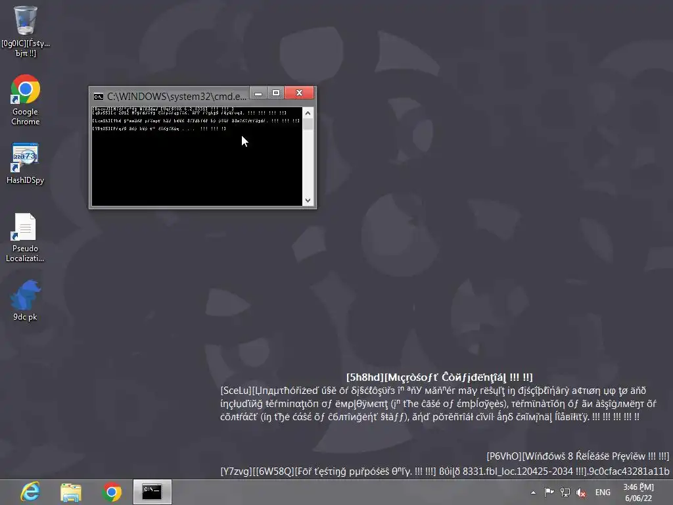Viewport: 673px width, 505px height.
Task: Close the cmd.exe window
Action: (x=299, y=93)
